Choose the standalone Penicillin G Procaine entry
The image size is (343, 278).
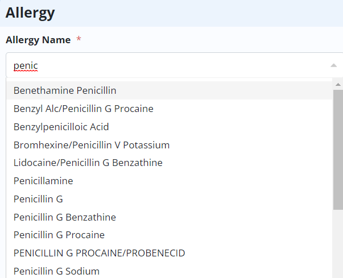(59, 235)
